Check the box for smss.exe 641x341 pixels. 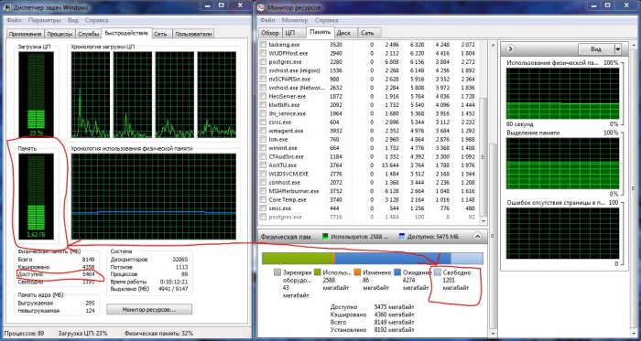[x=264, y=208]
